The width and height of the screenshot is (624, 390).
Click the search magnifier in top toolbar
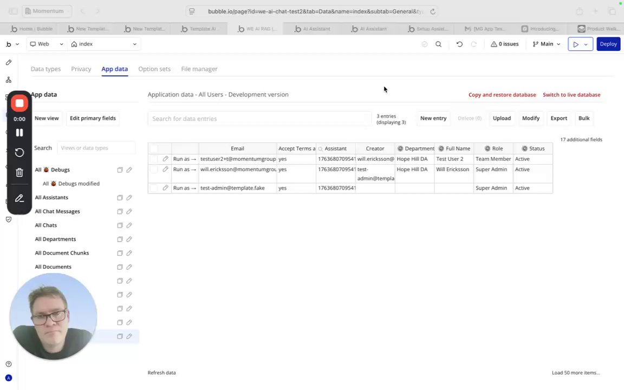[x=438, y=44]
